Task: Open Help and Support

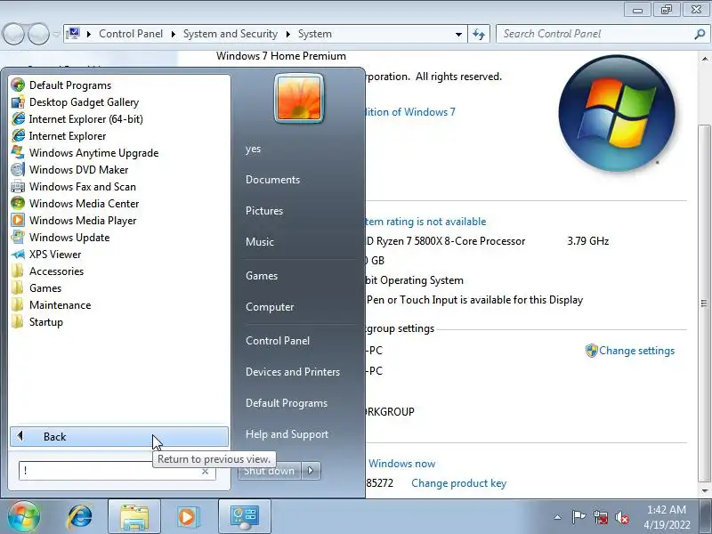Action: pyautogui.click(x=287, y=434)
